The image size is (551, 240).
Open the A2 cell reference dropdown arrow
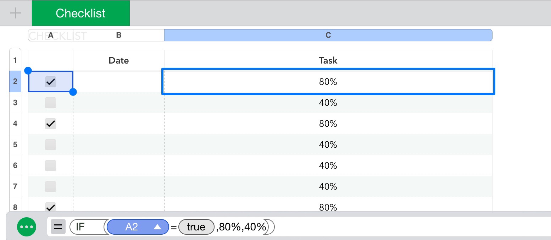(x=157, y=227)
